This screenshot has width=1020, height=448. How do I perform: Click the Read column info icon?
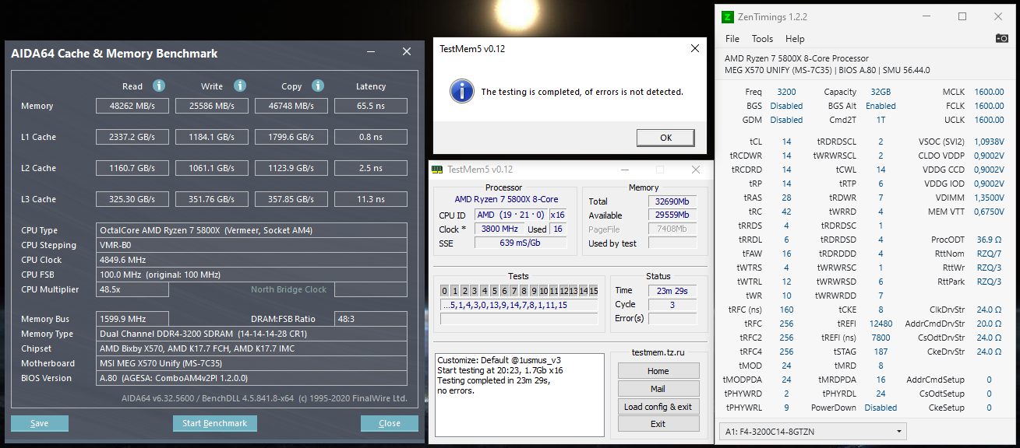159,86
